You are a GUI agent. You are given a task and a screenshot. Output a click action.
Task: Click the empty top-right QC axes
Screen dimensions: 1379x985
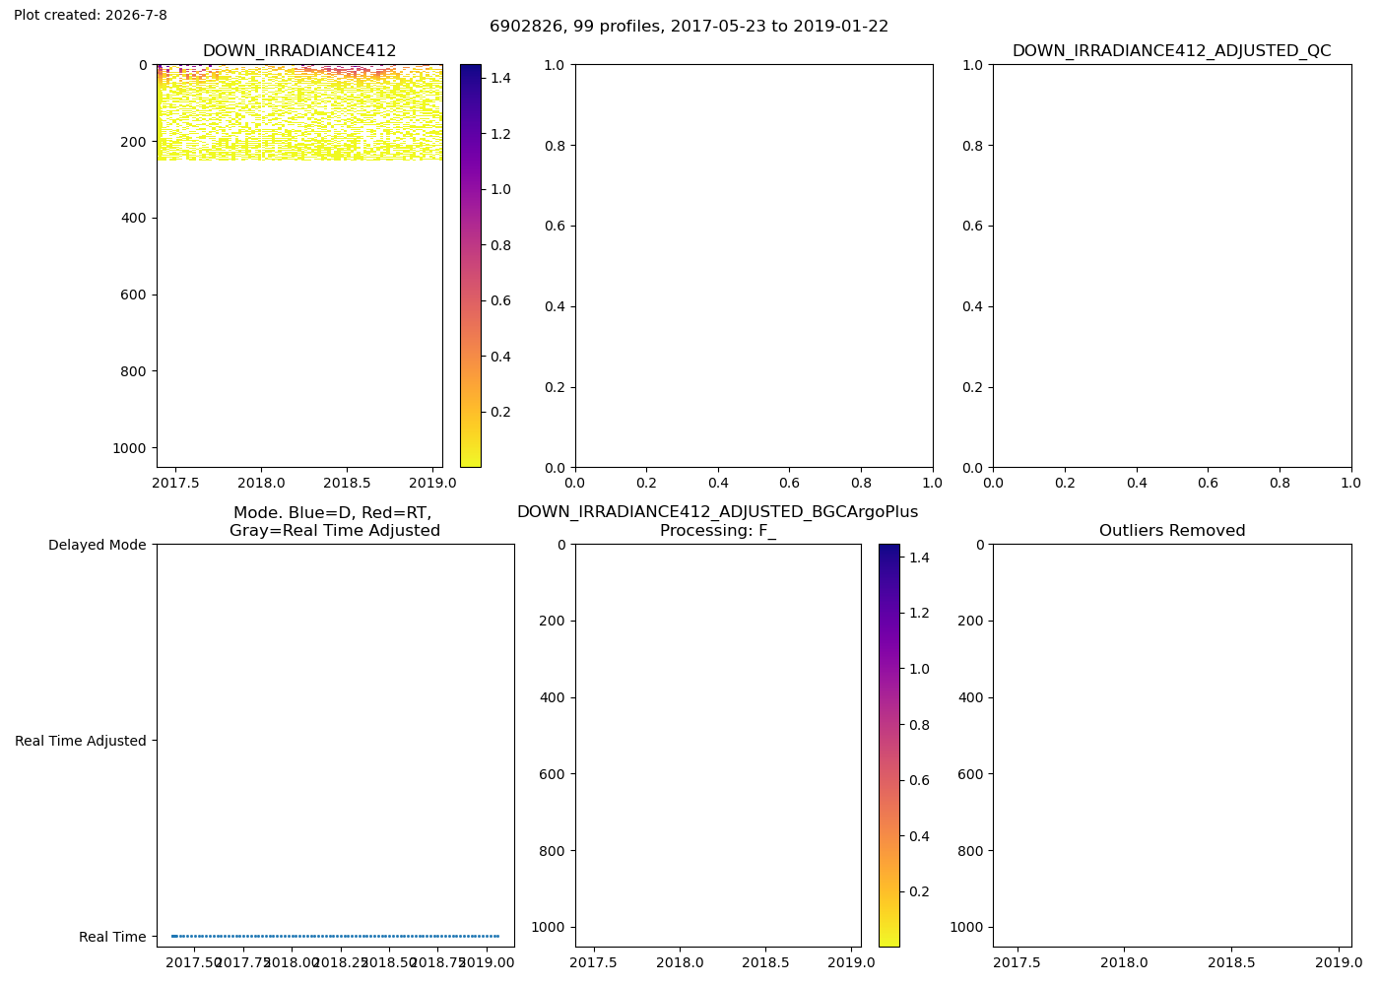click(x=1172, y=266)
